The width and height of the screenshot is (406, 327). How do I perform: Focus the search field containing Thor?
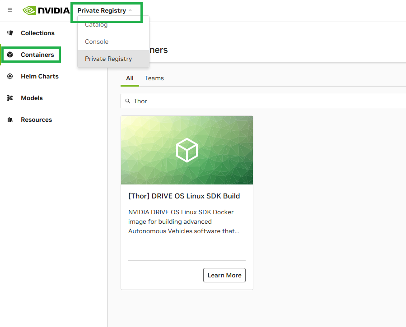point(263,101)
